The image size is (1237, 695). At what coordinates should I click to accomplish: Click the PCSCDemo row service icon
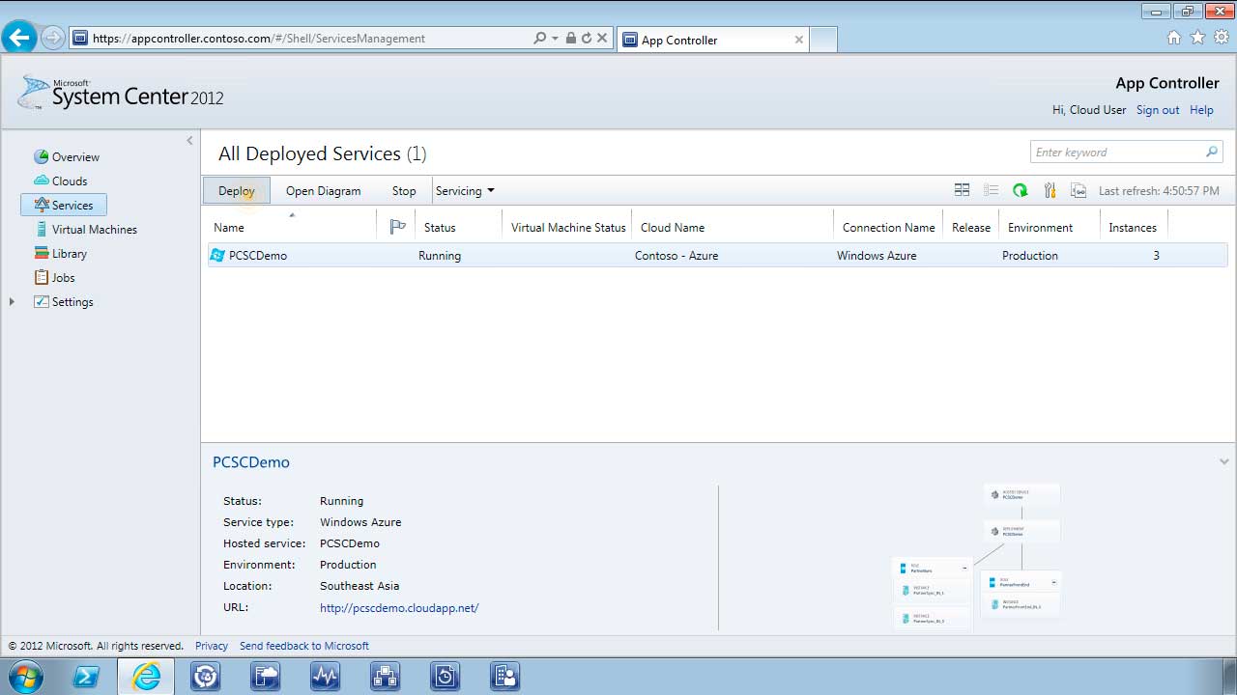217,256
